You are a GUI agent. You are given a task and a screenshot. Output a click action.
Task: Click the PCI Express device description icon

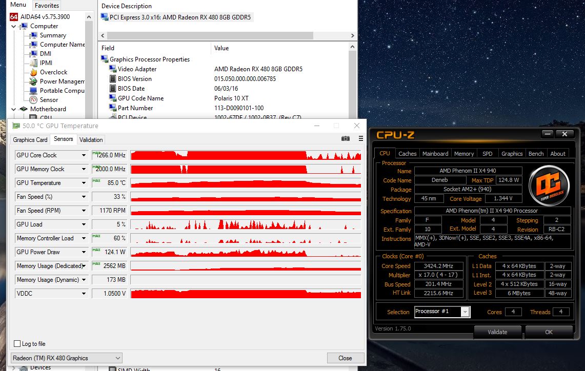(x=105, y=17)
